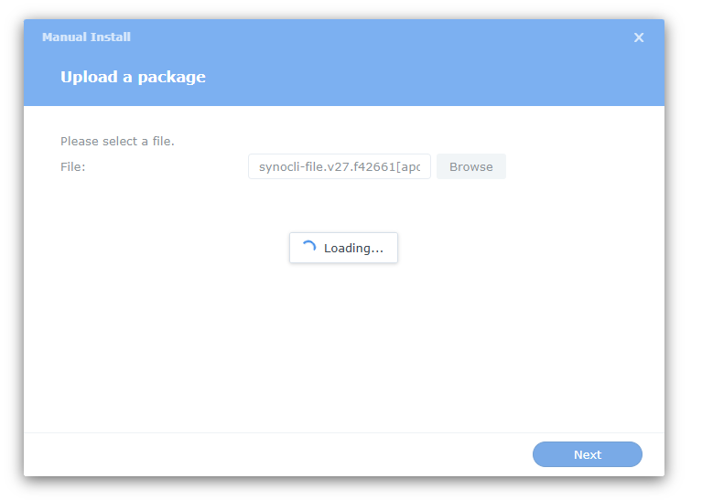Viewport: 702px width, 500px height.
Task: Click the Browse button
Action: tap(470, 166)
